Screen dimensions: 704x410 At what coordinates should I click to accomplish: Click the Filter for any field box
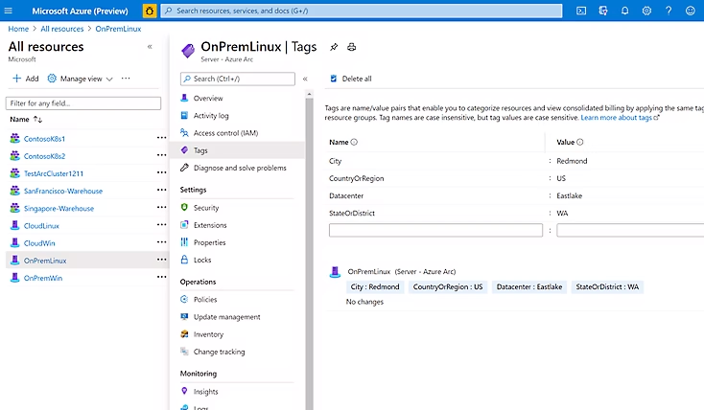pyautogui.click(x=83, y=103)
